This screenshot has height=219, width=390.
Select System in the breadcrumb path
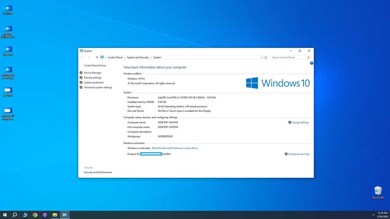pyautogui.click(x=157, y=57)
